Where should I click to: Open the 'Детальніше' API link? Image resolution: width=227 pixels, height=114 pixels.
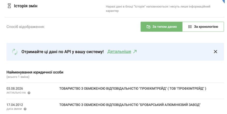[x=119, y=51]
